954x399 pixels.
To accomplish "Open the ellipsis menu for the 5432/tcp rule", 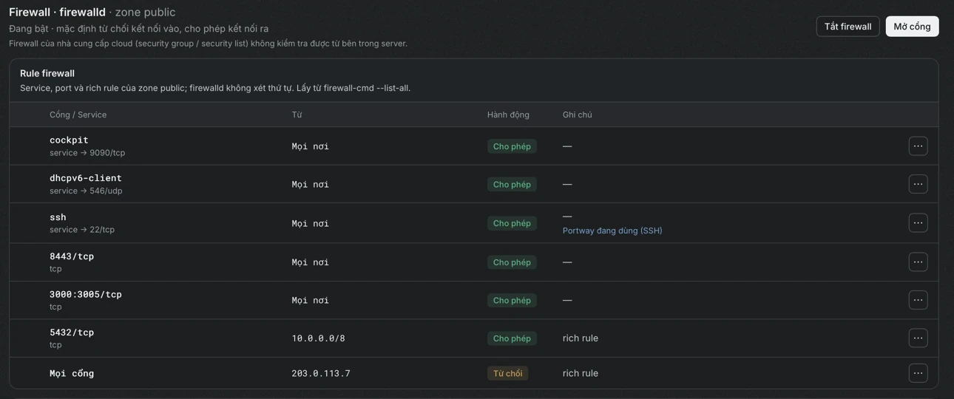I will 918,338.
